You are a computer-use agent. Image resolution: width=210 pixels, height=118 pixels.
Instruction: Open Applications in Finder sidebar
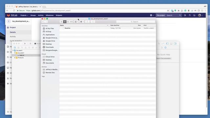click(50, 35)
